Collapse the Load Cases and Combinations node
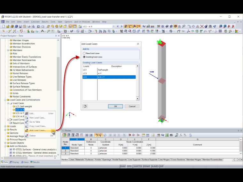The image size is (243, 182). tap(5, 100)
